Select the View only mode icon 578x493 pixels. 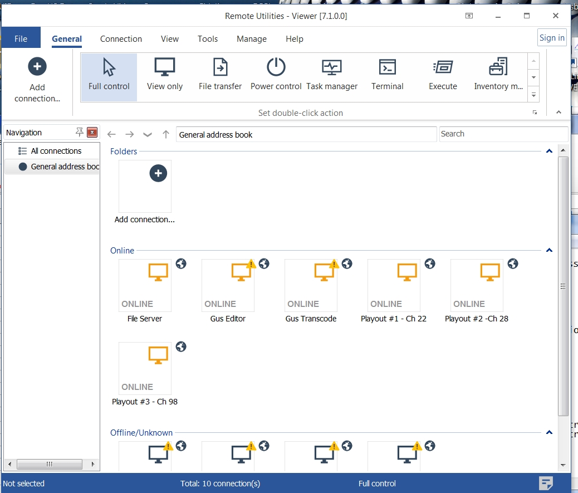coord(164,68)
